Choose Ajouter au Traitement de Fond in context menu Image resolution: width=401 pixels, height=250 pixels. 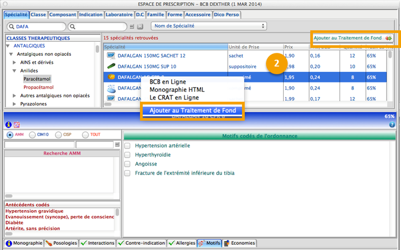coord(193,111)
